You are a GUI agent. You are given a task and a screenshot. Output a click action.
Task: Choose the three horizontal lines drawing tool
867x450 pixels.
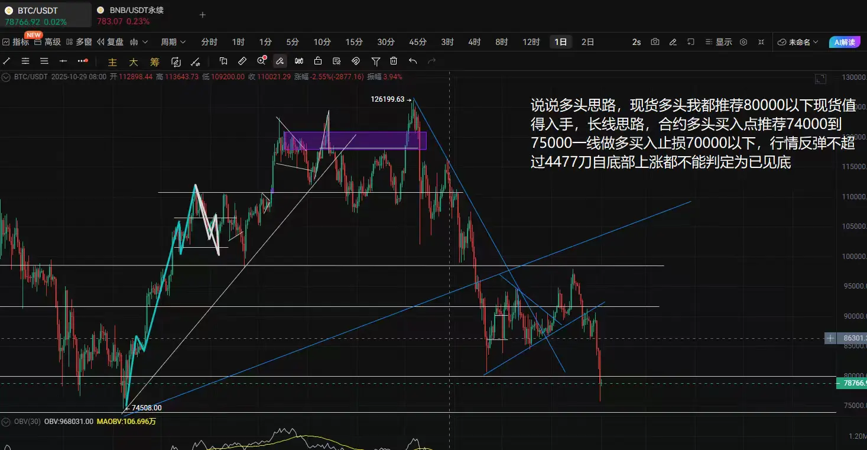pos(44,61)
